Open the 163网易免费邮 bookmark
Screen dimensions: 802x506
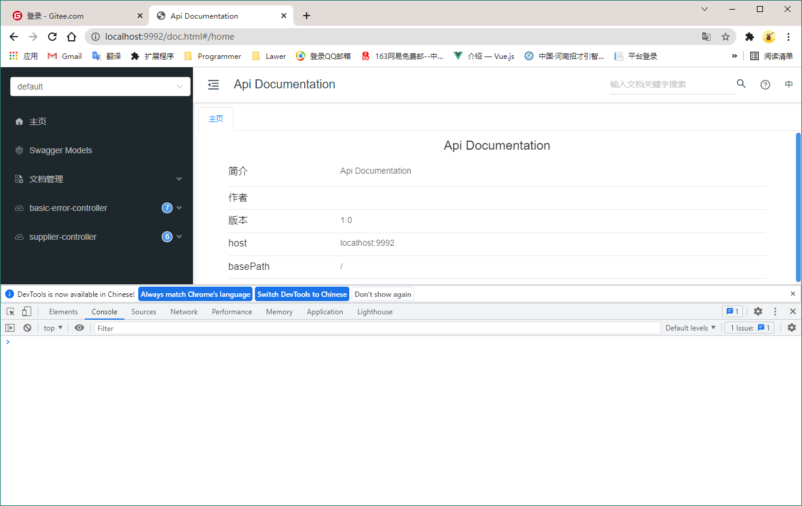click(402, 56)
